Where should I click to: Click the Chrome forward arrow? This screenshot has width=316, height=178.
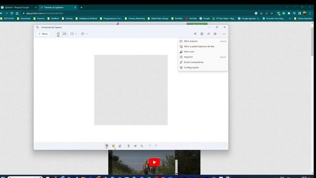click(6, 13)
